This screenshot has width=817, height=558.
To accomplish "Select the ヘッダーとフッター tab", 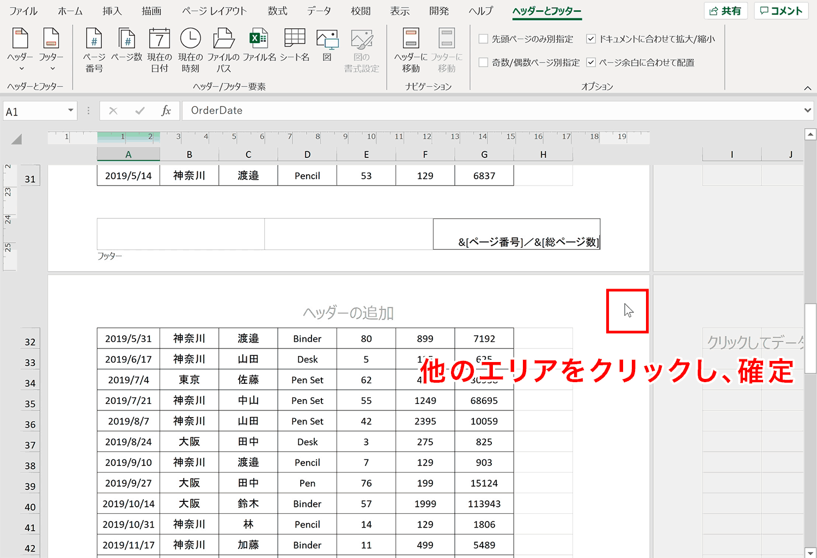I will click(547, 11).
